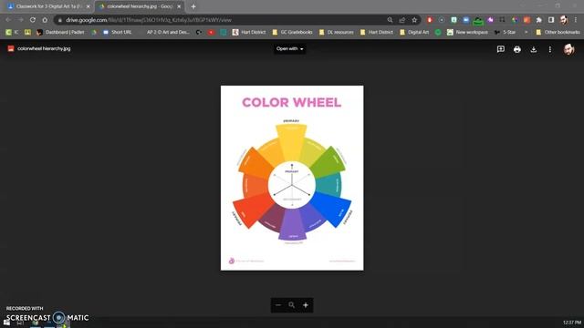Open address bar zoom magnifier icon
The image size is (584, 328).
390,20
